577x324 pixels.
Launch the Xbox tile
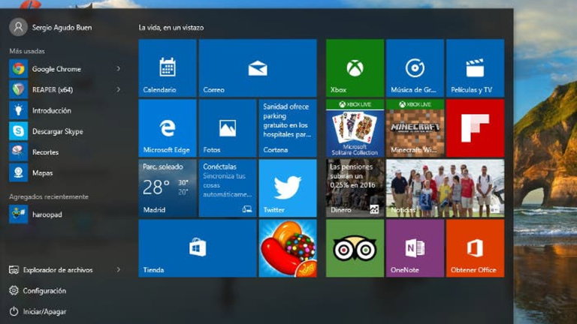(355, 68)
